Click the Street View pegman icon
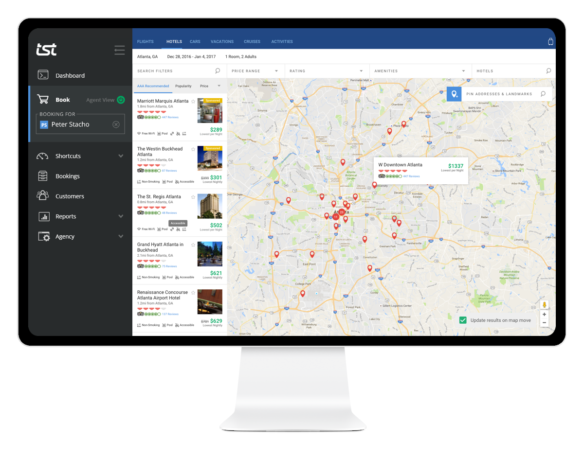The image size is (584, 457). (544, 305)
